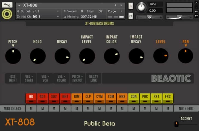Click the M button under RIM pad
Viewport: 199px width, 131px height.
point(77,108)
